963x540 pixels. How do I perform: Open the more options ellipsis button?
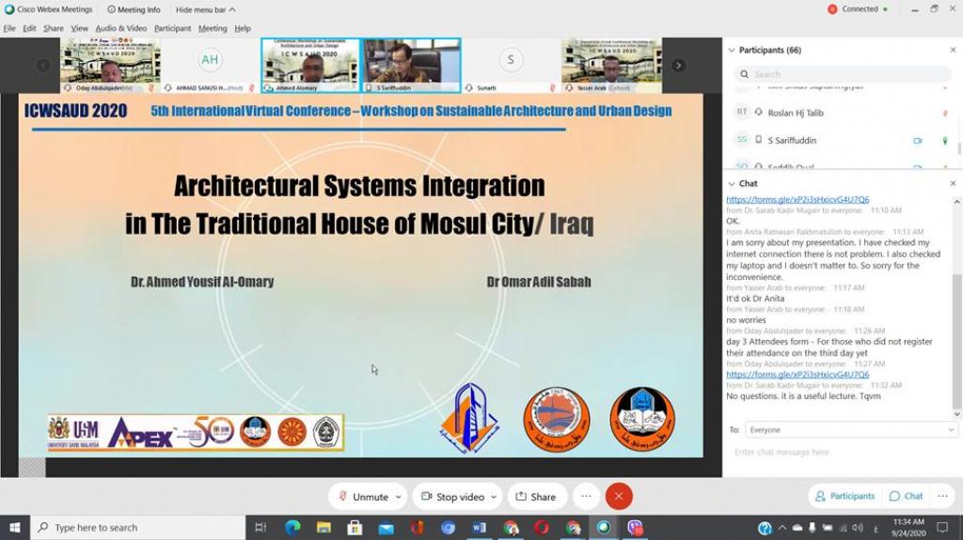pyautogui.click(x=586, y=496)
